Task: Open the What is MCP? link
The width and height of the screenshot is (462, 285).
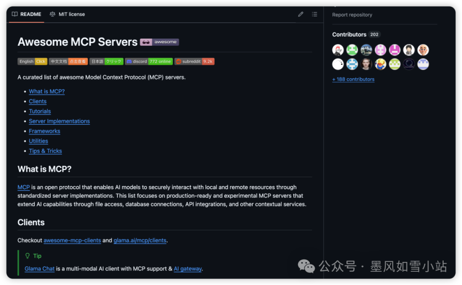Action: click(47, 91)
